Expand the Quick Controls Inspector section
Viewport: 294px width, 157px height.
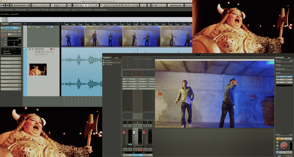(x=11, y=89)
